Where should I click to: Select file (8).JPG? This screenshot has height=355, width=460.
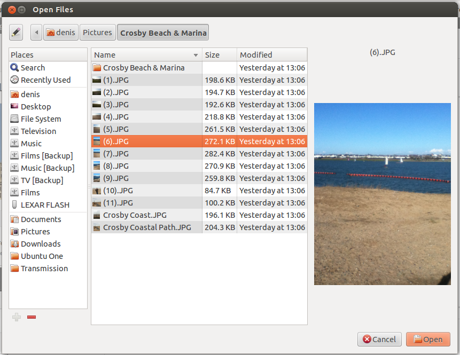(x=199, y=166)
